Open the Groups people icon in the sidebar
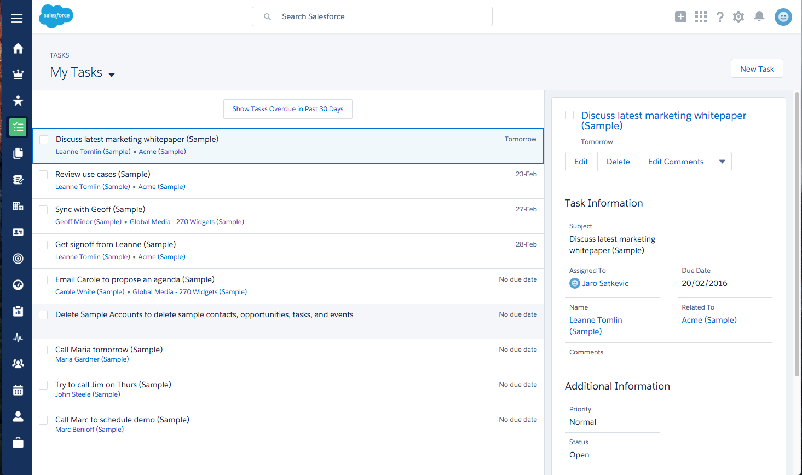Screen dimensions: 802x475 [x=18, y=364]
